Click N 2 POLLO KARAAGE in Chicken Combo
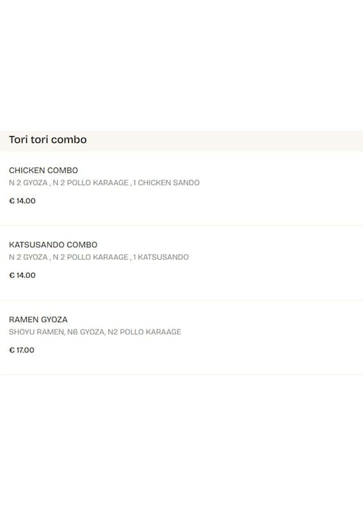Image resolution: width=363 pixels, height=514 pixels. pyautogui.click(x=91, y=183)
